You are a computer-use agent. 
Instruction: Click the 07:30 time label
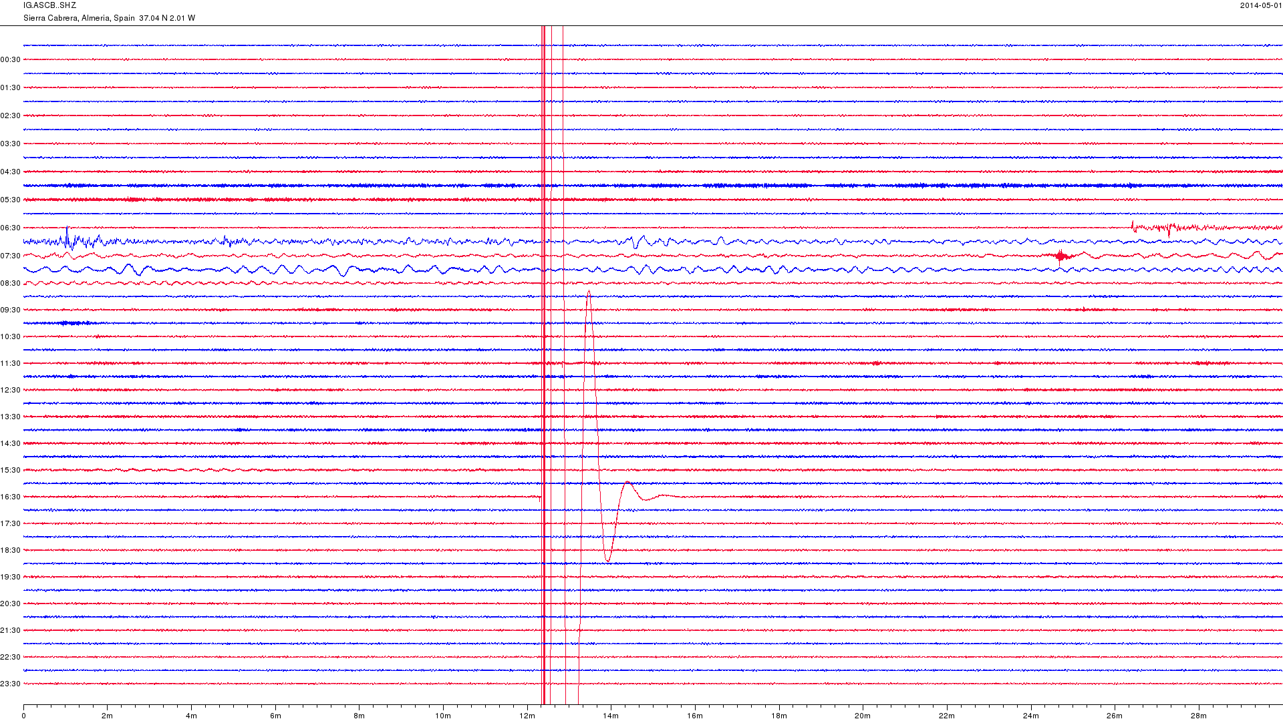coord(11,256)
